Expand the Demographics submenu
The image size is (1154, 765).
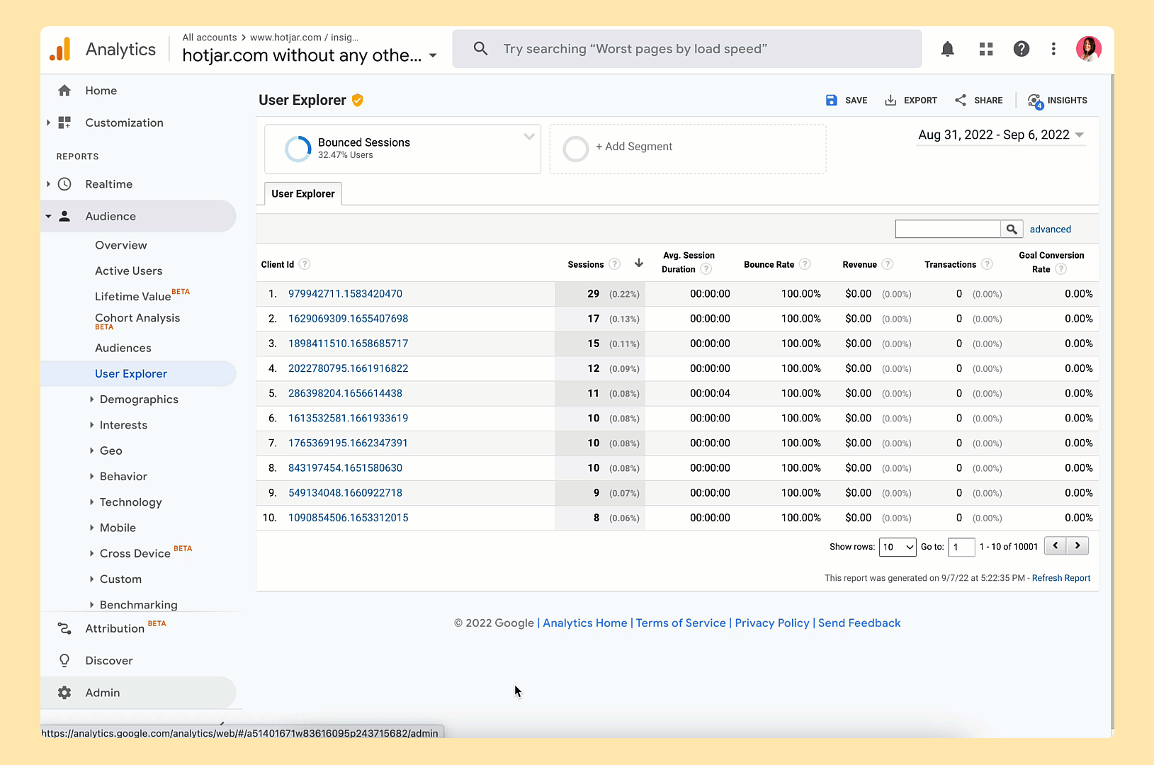91,399
